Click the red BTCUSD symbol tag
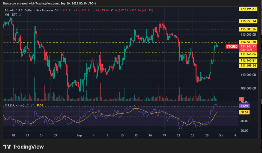 tap(232, 46)
